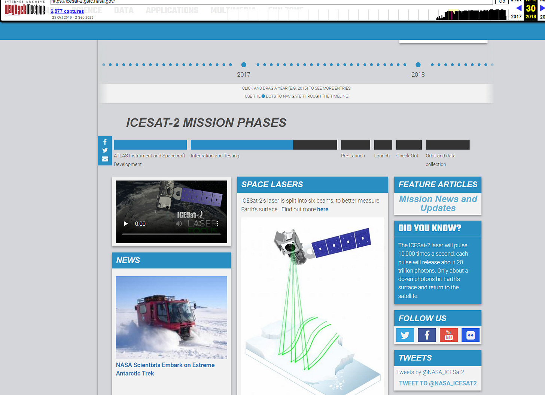This screenshot has width=545, height=395.
Task: Open NASA Scientists Embark on Extreme Antarctic Trek
Action: click(165, 369)
